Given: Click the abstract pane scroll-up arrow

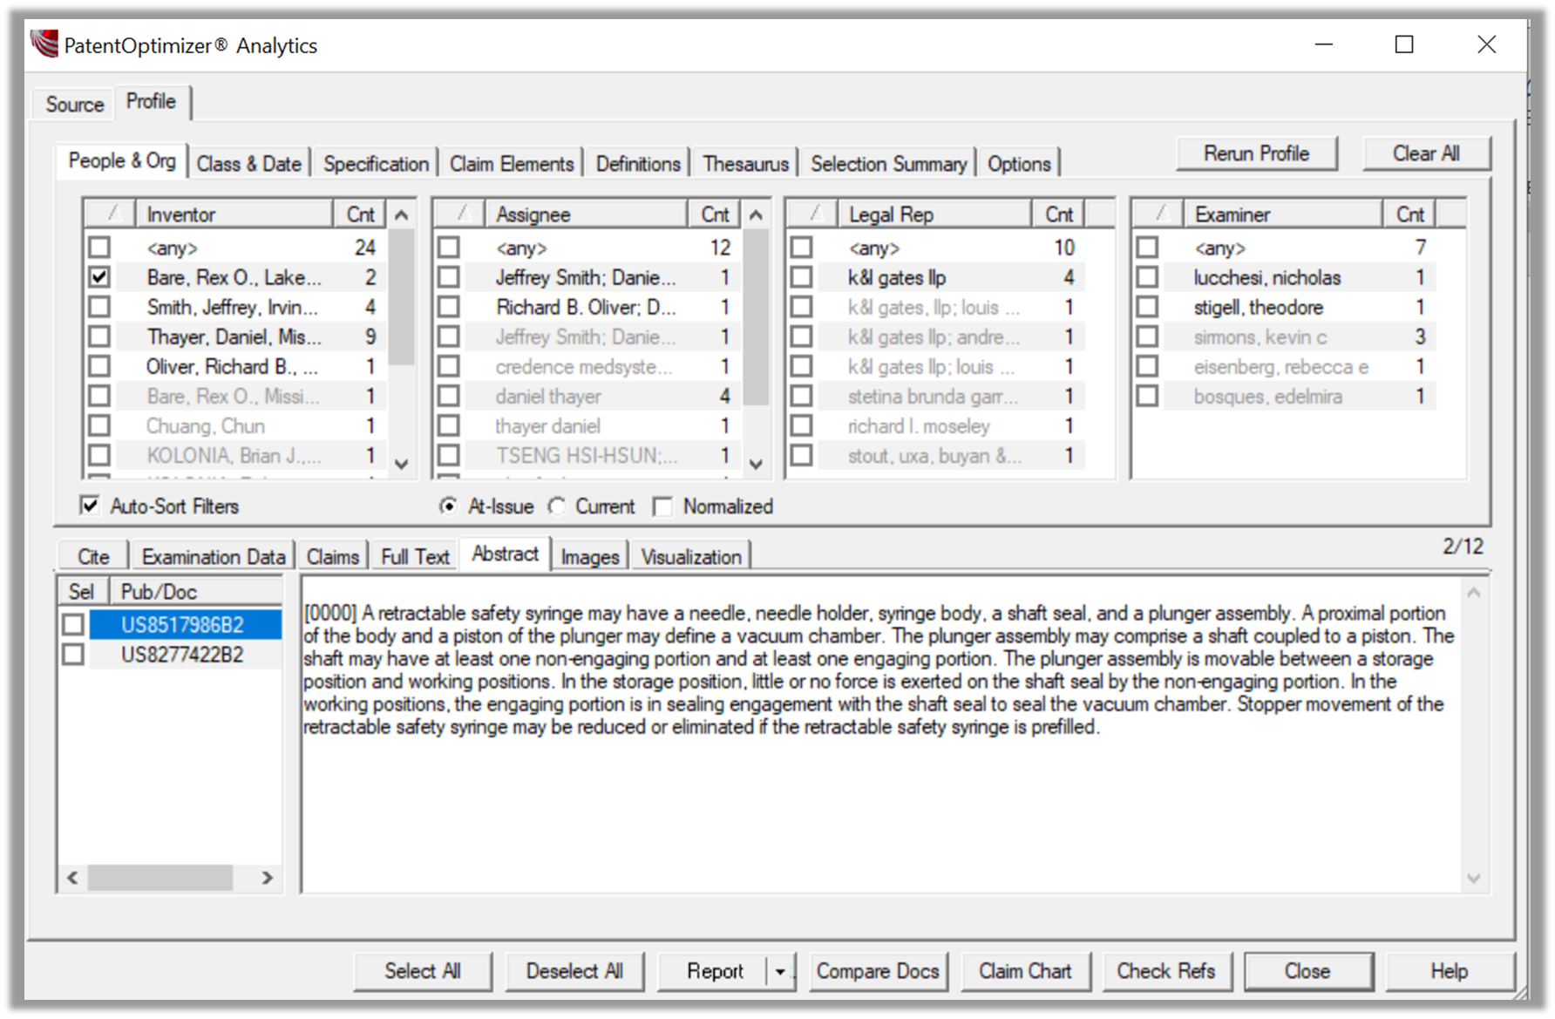Looking at the screenshot, I should tap(1474, 593).
